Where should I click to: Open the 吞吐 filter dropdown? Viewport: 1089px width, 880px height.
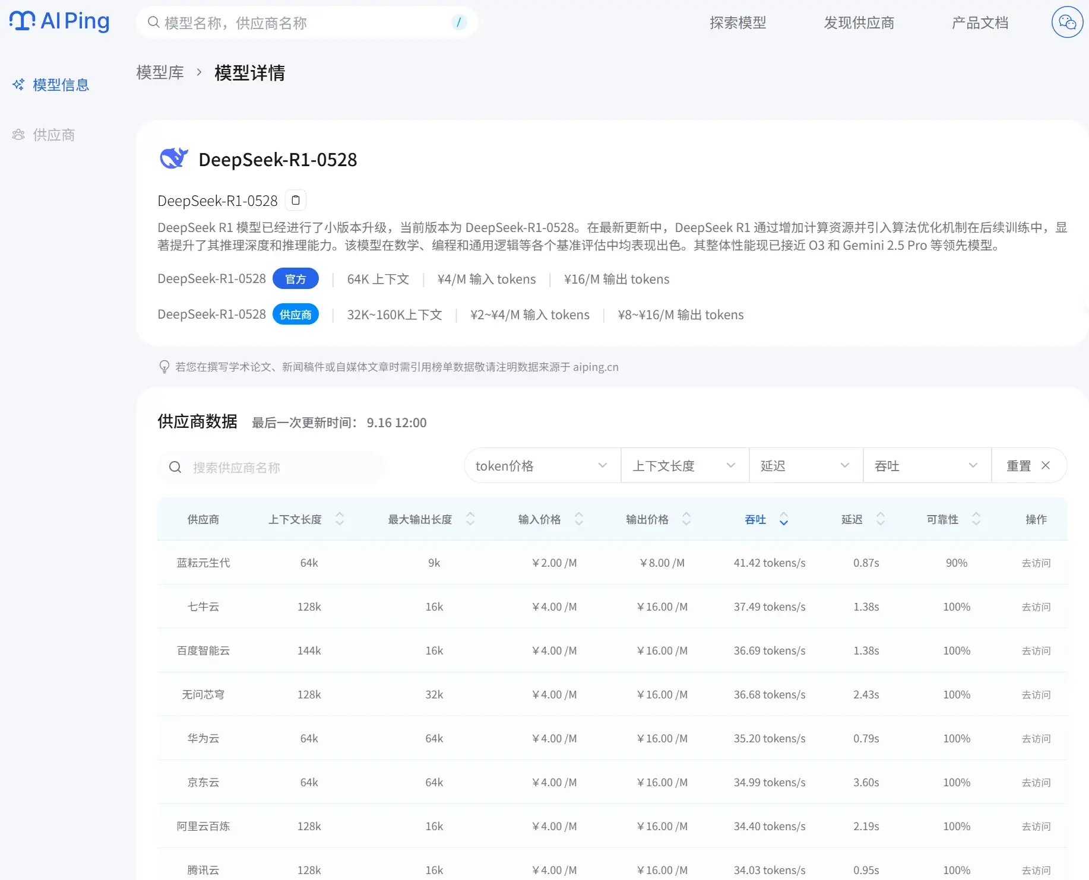926,466
